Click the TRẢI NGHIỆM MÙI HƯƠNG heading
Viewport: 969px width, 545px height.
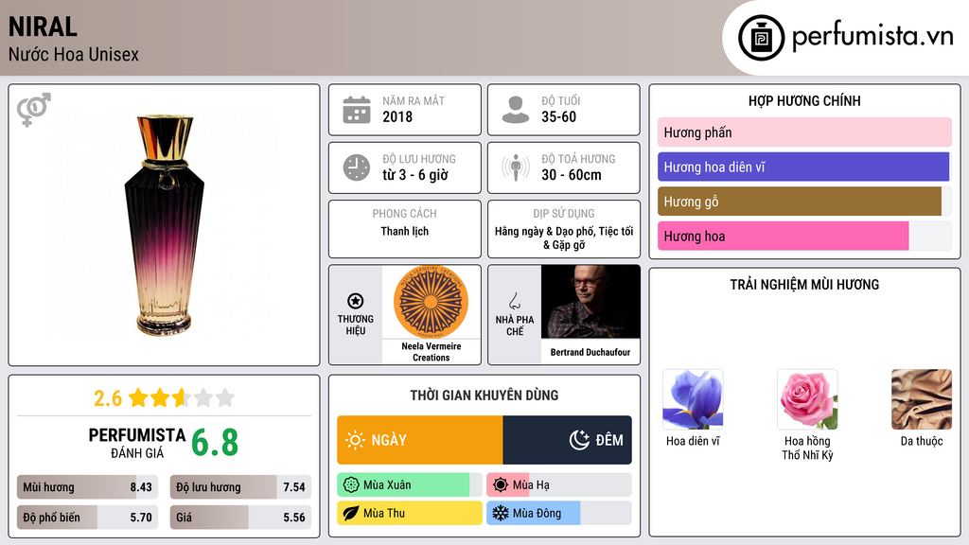[x=804, y=284]
